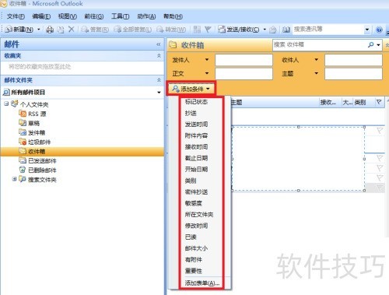Select the 已发送邮件 folder
Image resolution: width=389 pixels, height=295 pixels.
click(x=38, y=160)
